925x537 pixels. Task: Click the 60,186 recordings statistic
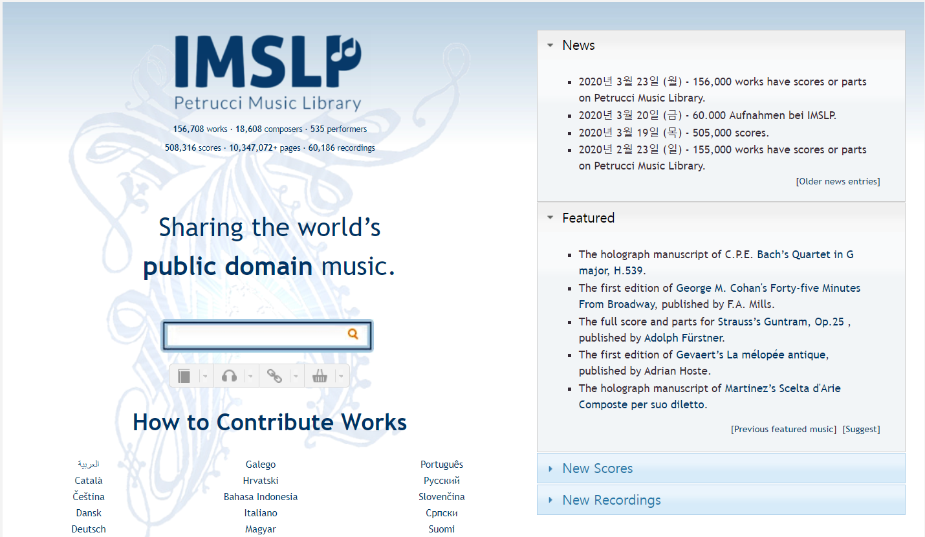pos(342,148)
